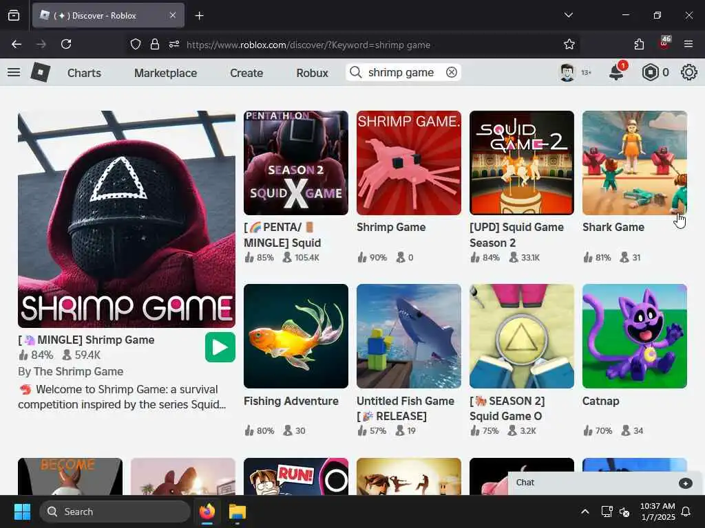The image size is (705, 528).
Task: Click the 13+ age label
Action: coord(586,73)
